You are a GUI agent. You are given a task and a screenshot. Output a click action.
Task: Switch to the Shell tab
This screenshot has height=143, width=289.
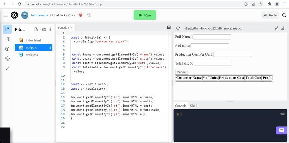[x=194, y=106]
